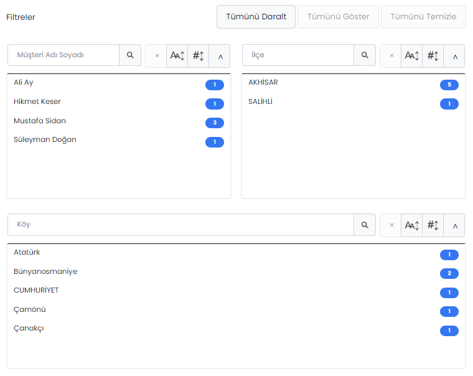Click the Tümünü Göster button

tap(338, 17)
